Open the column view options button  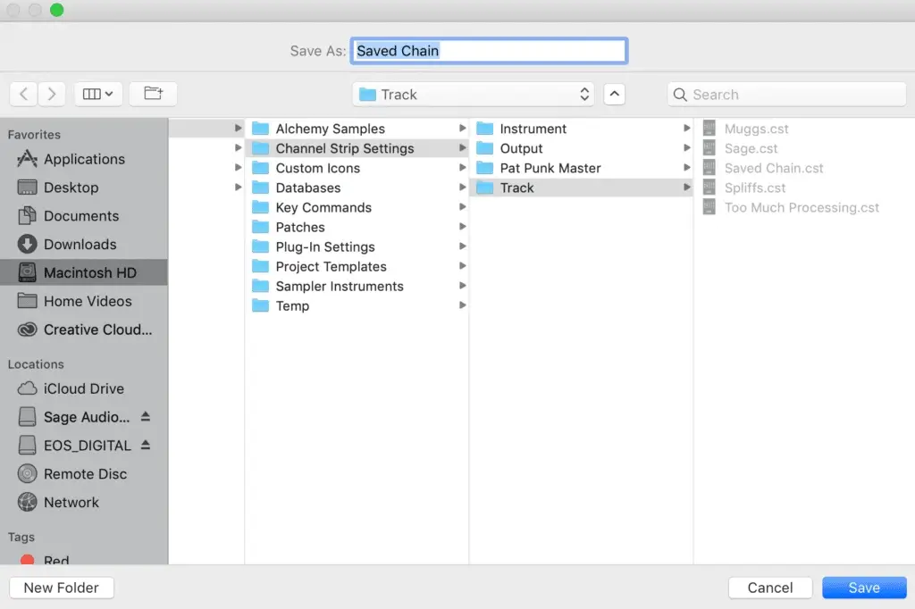click(98, 94)
